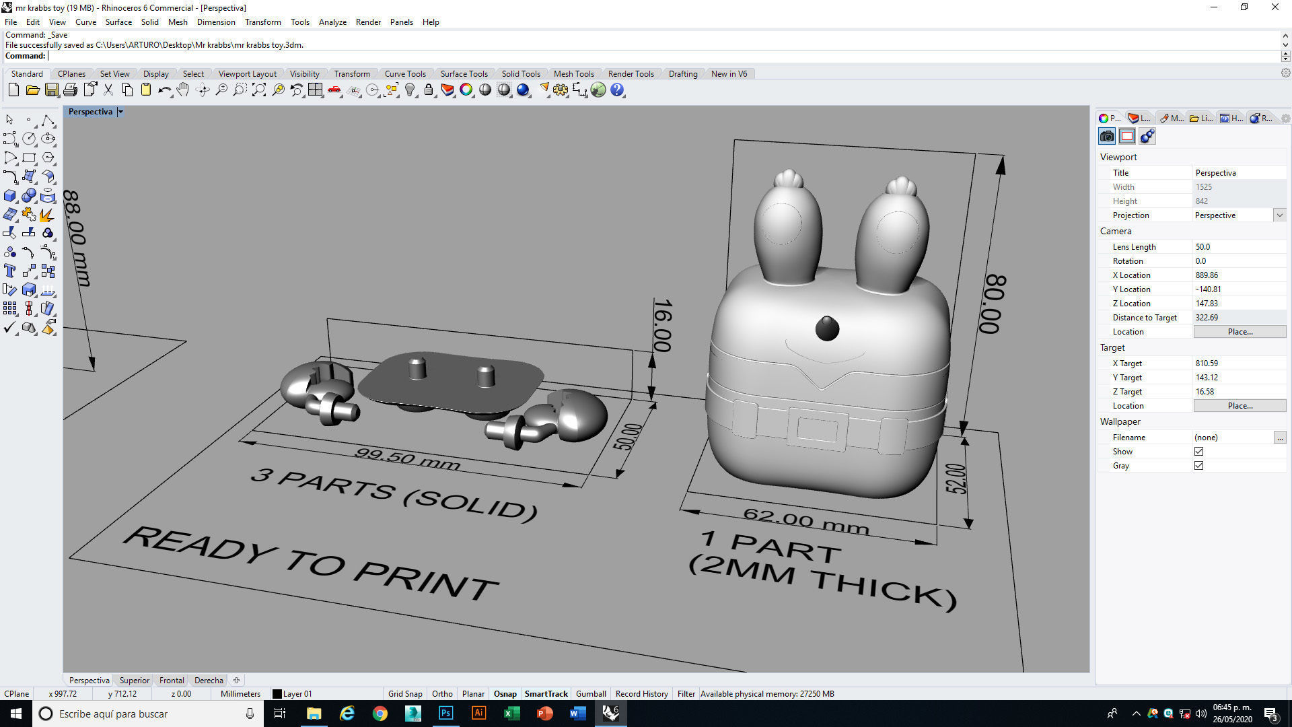The height and width of the screenshot is (727, 1292).
Task: Open the Millimeters units selector in the status bar
Action: pyautogui.click(x=240, y=694)
